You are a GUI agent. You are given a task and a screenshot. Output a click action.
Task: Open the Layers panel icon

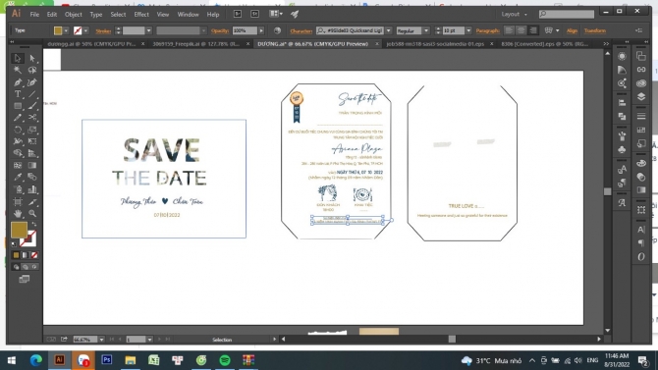point(640,96)
